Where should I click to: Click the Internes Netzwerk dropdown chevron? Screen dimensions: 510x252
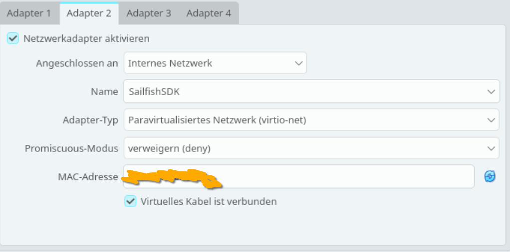click(298, 63)
